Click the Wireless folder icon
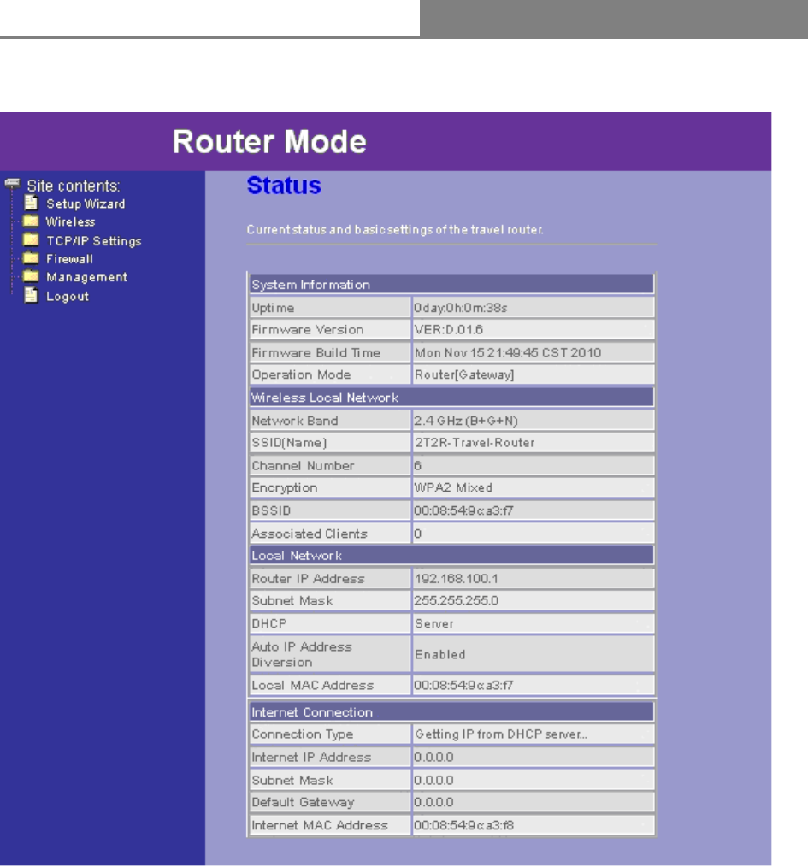The height and width of the screenshot is (867, 808). tap(31, 221)
